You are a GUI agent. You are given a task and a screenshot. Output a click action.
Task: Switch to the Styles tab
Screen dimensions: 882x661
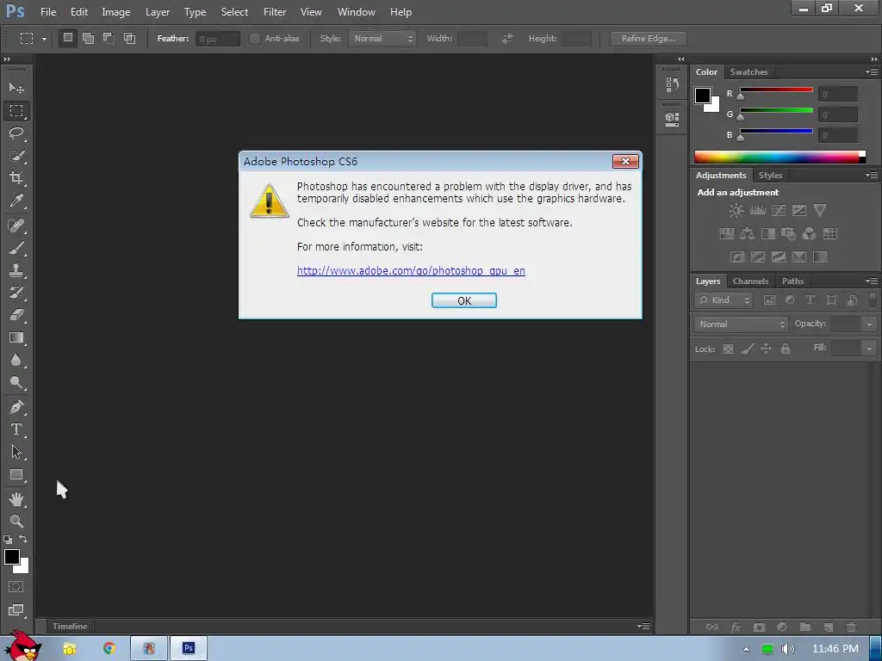point(770,176)
